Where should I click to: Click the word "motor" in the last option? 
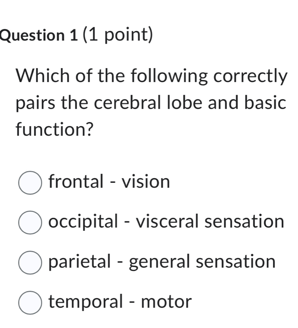point(166,302)
